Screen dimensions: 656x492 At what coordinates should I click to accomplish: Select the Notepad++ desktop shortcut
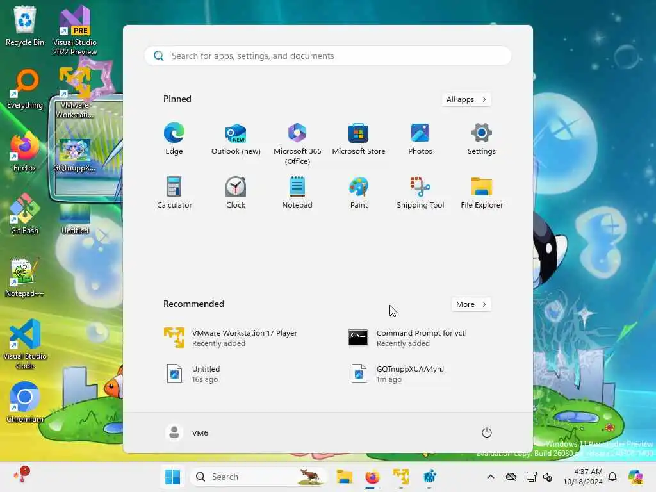click(x=25, y=277)
